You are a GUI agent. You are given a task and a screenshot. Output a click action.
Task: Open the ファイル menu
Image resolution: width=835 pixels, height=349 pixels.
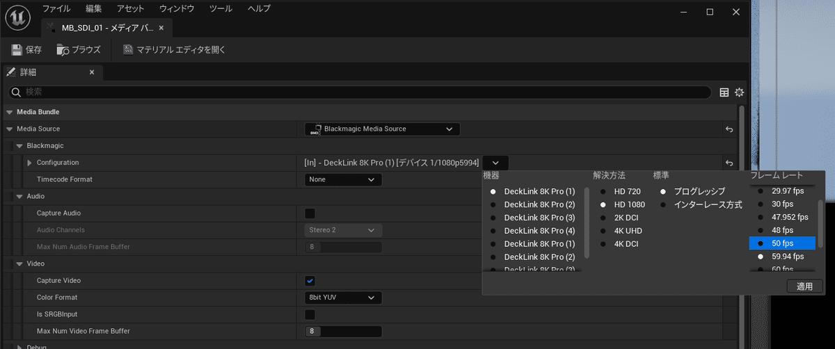pos(56,9)
